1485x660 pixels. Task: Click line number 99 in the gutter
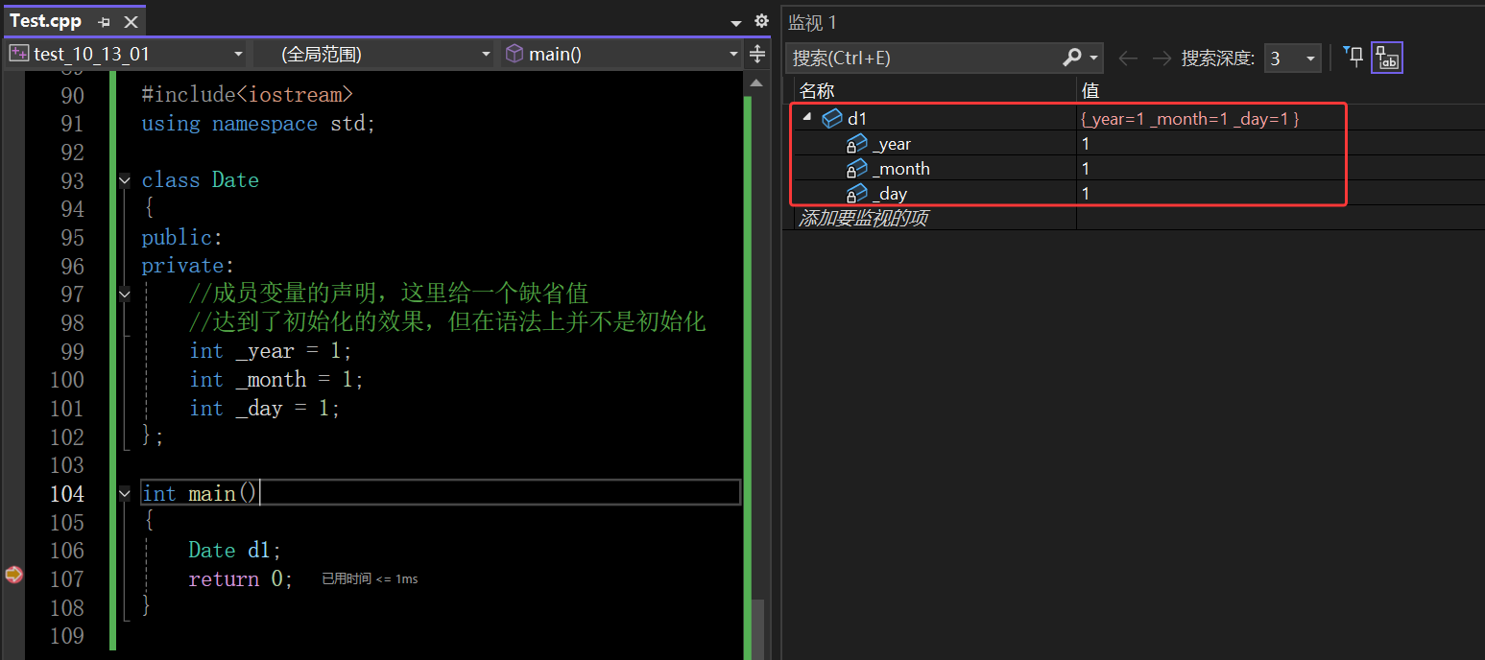click(x=73, y=351)
